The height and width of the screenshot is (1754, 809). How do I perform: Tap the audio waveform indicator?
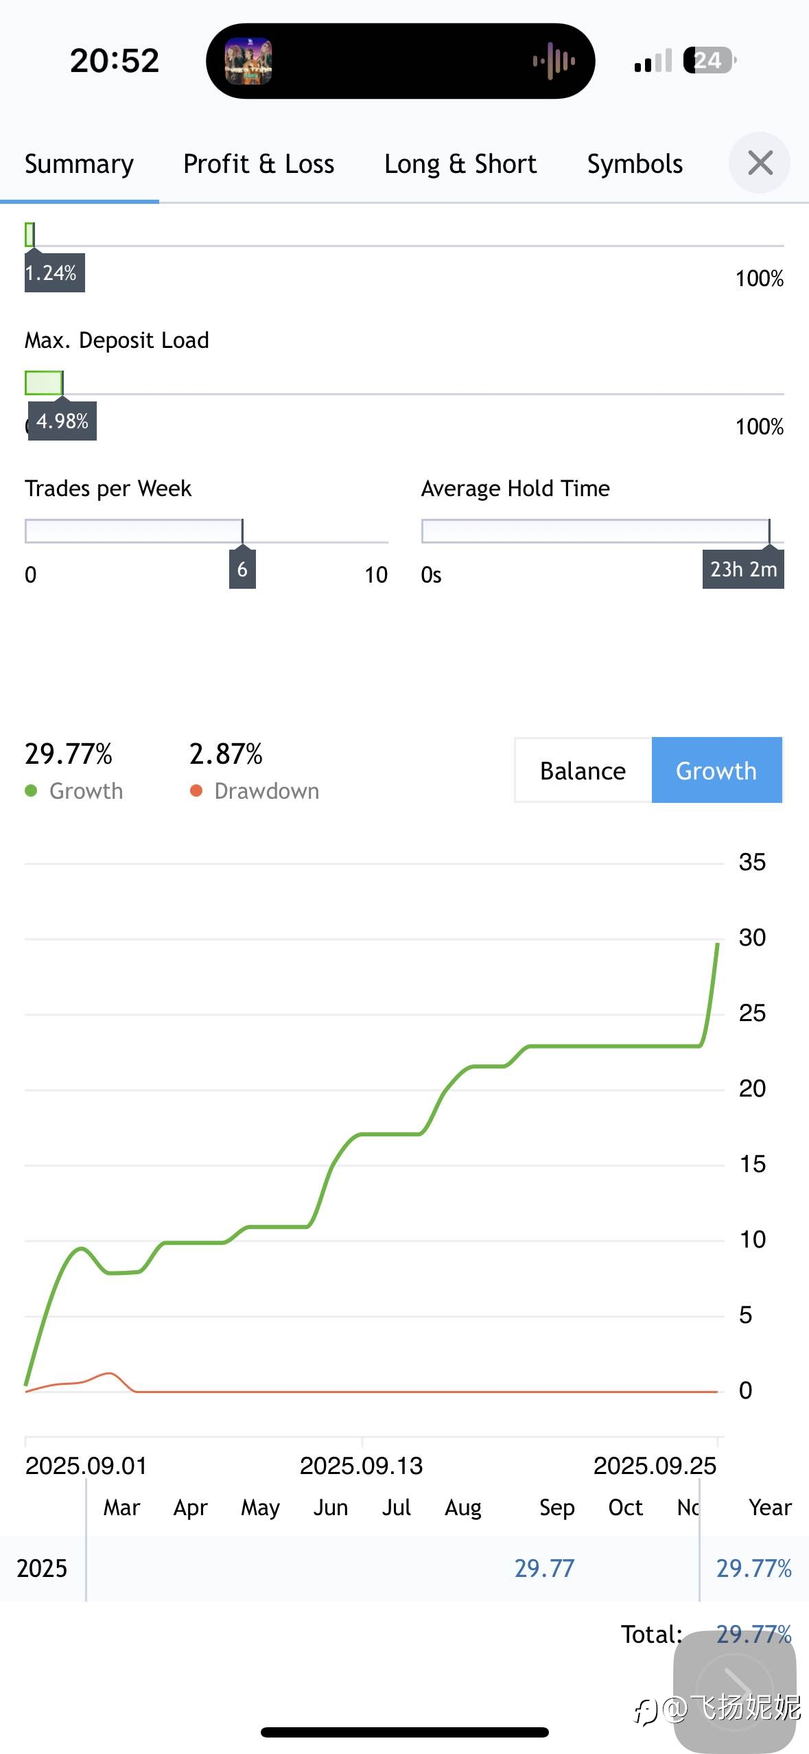[x=554, y=61]
